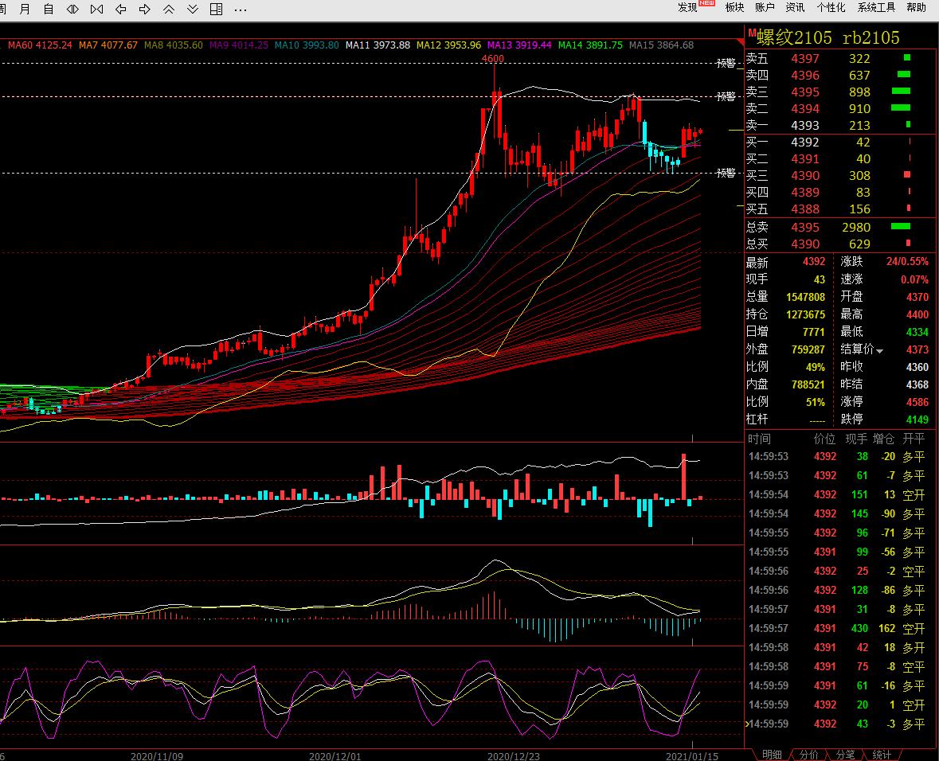Click the 2021/01/15 date axis label
The height and width of the screenshot is (761, 939).
click(x=691, y=756)
